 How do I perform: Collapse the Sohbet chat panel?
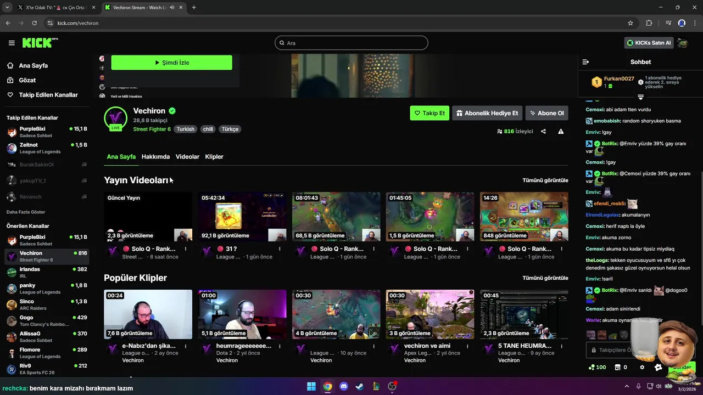tap(585, 62)
